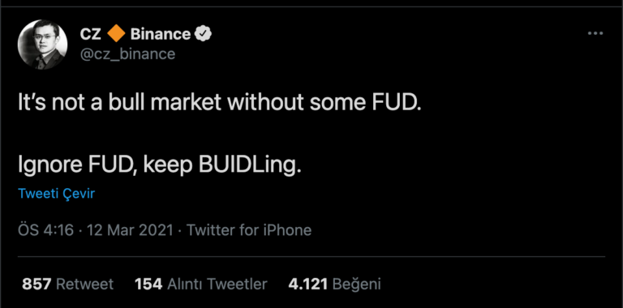Click the "12 Mar 2021" date
623x308 pixels.
pos(130,230)
